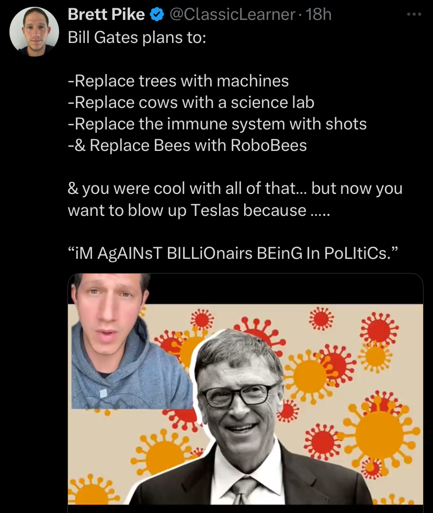Open Brett Pike's profile avatar
Screen dimensions: 433x513
tap(35, 32)
